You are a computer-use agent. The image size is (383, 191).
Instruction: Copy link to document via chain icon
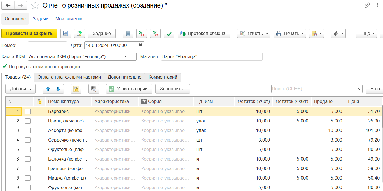pos(367,5)
